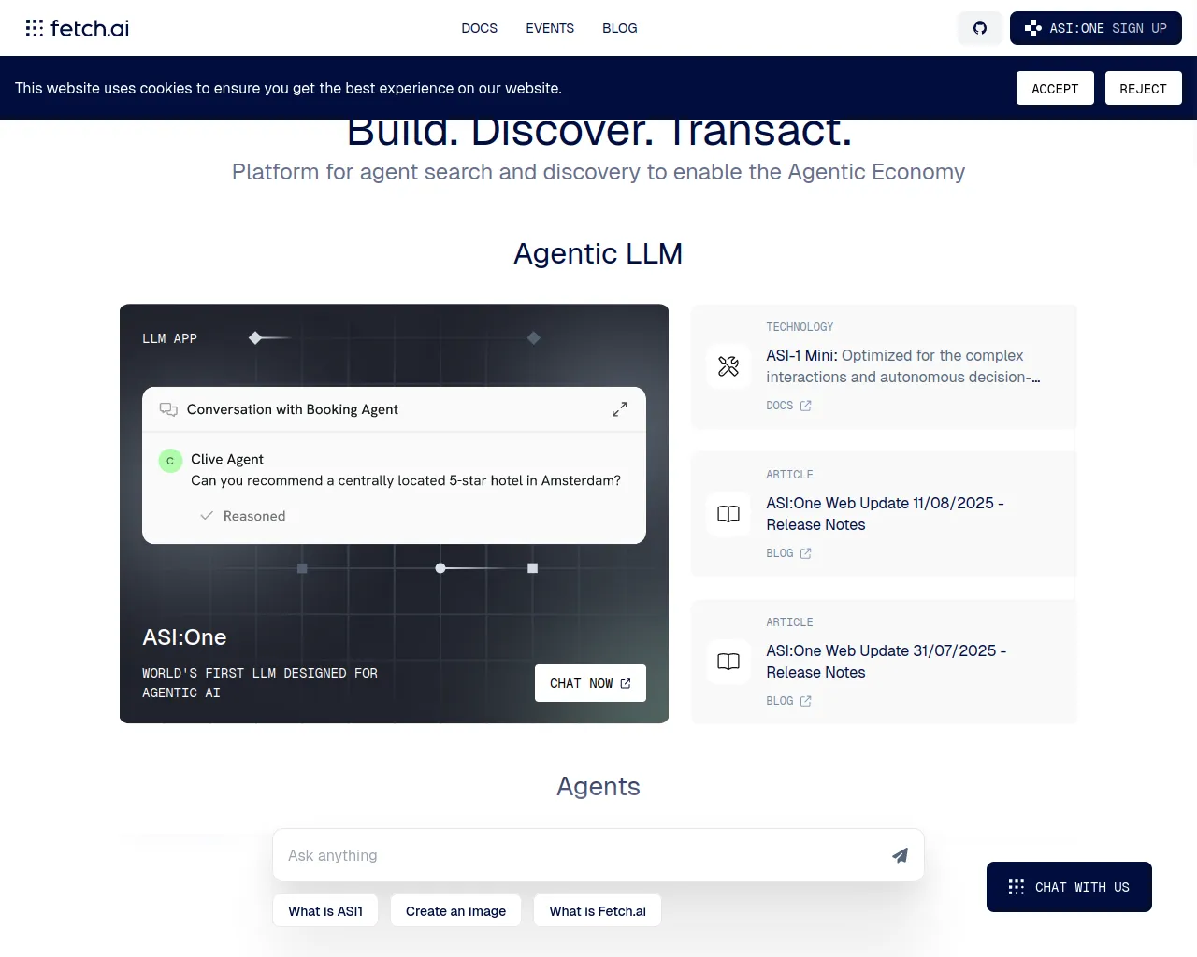The height and width of the screenshot is (957, 1197).
Task: Select the What is Fetch.ai suggestion
Action: [x=598, y=911]
